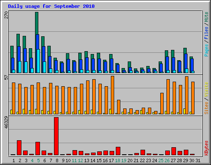
Task: Click the orange Visits bar for day 30
Action: [193, 98]
